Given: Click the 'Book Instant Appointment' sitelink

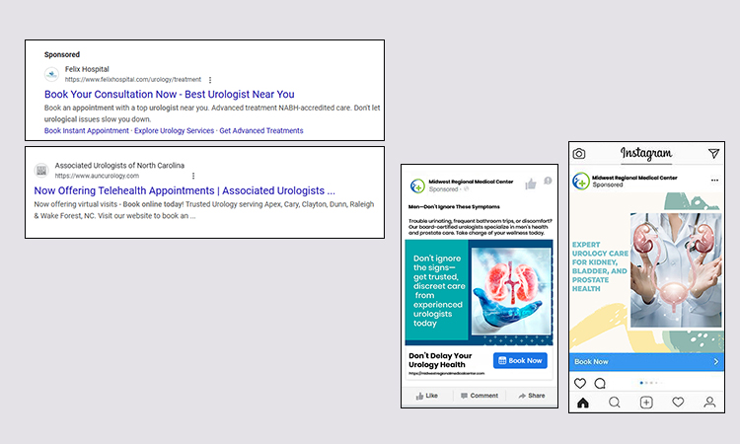Looking at the screenshot, I should tap(87, 130).
